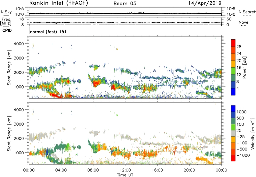Click the '28' tick on the power colorbar
Viewport: 256px width, 177px height.
click(239, 47)
